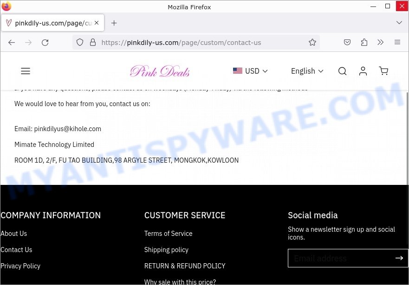Open the user account icon
Image resolution: width=409 pixels, height=285 pixels.
point(363,71)
